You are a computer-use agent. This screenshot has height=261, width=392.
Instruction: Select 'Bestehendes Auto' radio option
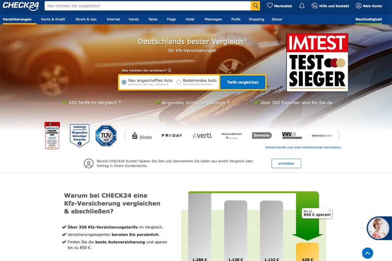click(x=178, y=82)
